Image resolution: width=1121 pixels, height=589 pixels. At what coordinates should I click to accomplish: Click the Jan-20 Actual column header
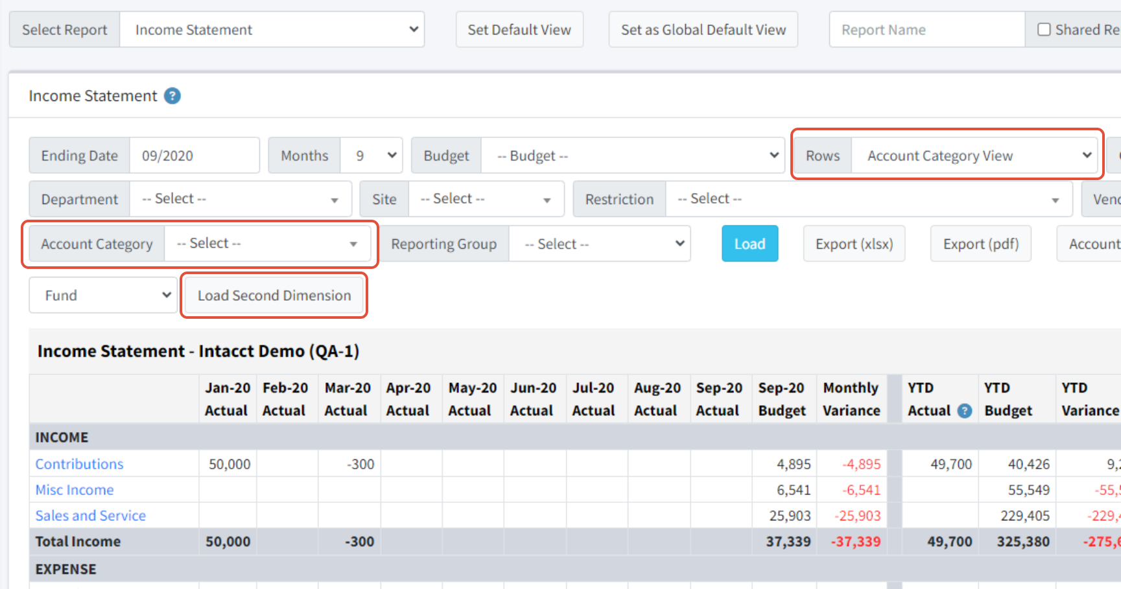227,399
